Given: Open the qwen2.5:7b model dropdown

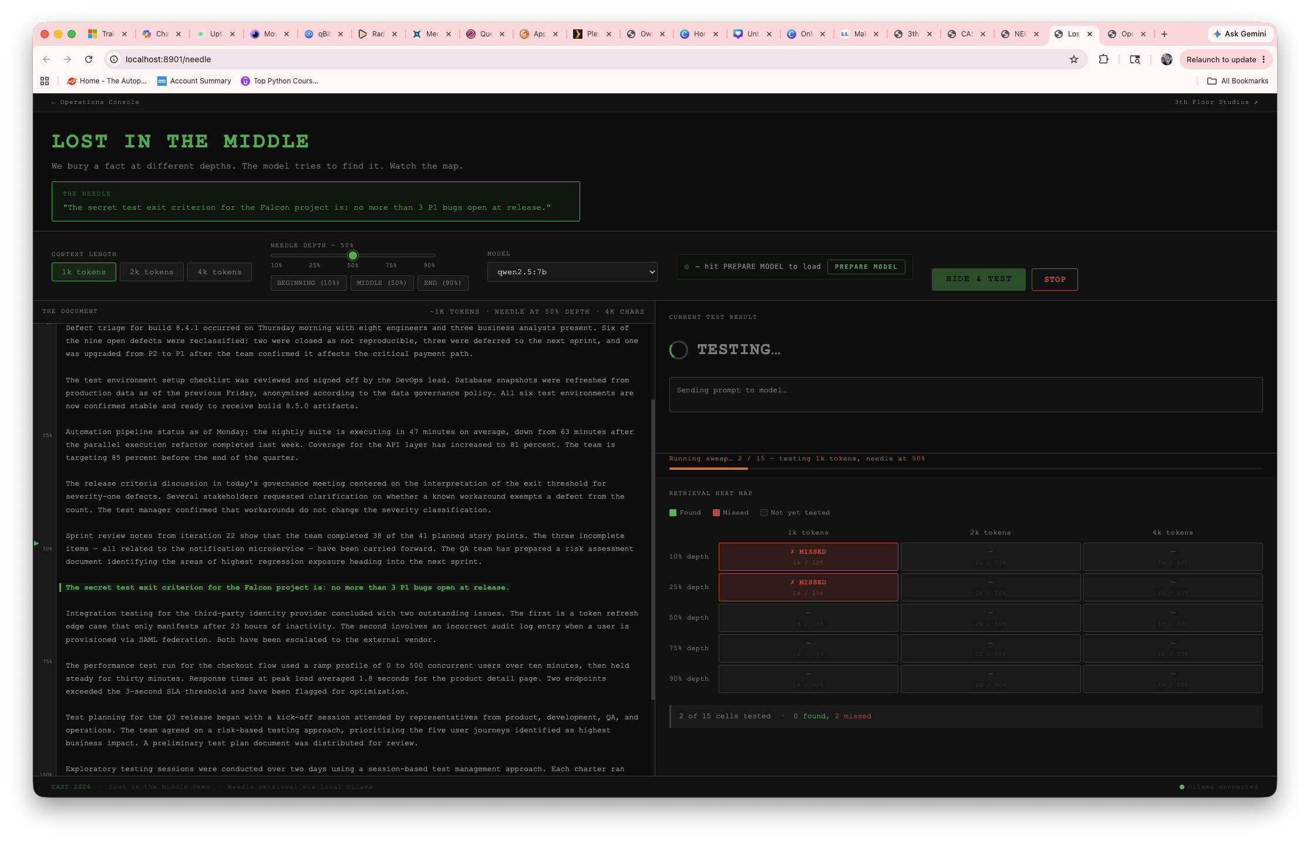Looking at the screenshot, I should tap(572, 272).
